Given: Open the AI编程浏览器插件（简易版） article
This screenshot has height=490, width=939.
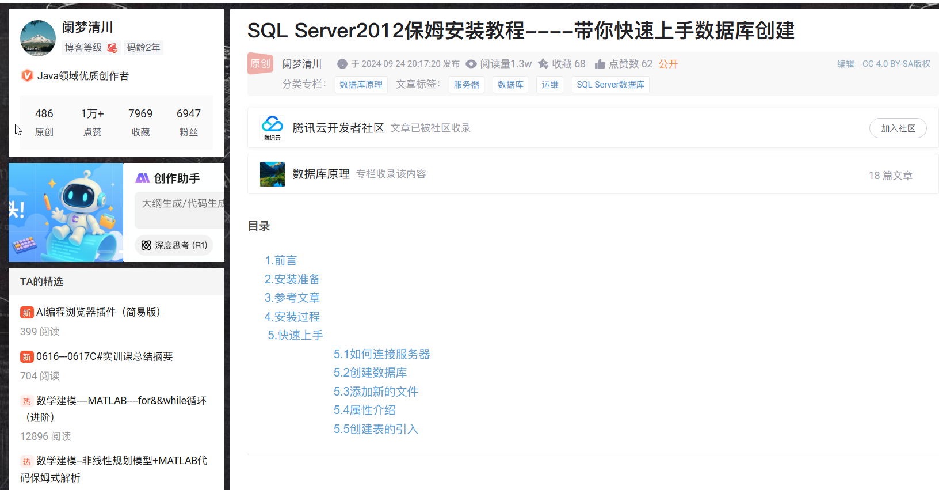Looking at the screenshot, I should pyautogui.click(x=98, y=312).
